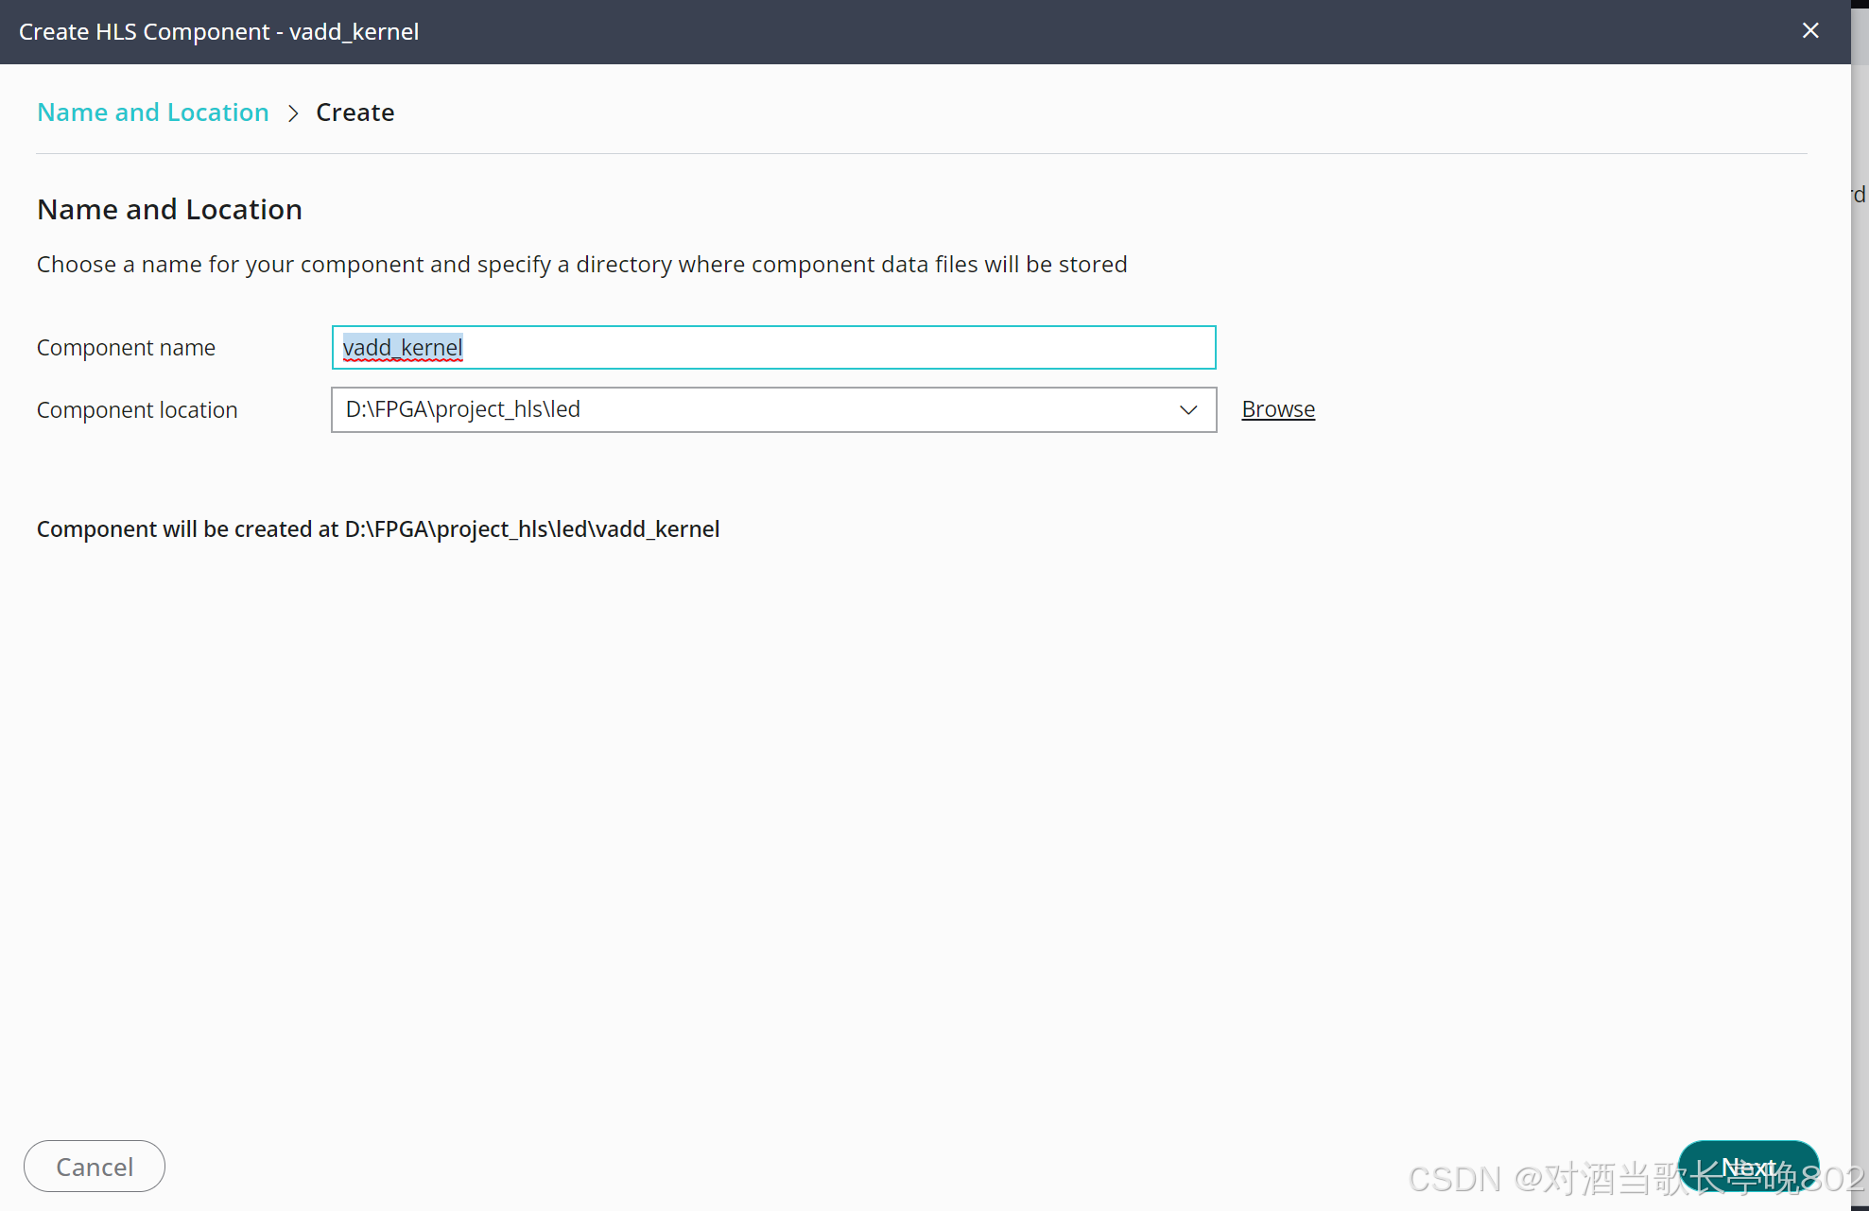Image resolution: width=1869 pixels, height=1211 pixels.
Task: Click the Name and Location breadcrumb step
Action: 153,112
